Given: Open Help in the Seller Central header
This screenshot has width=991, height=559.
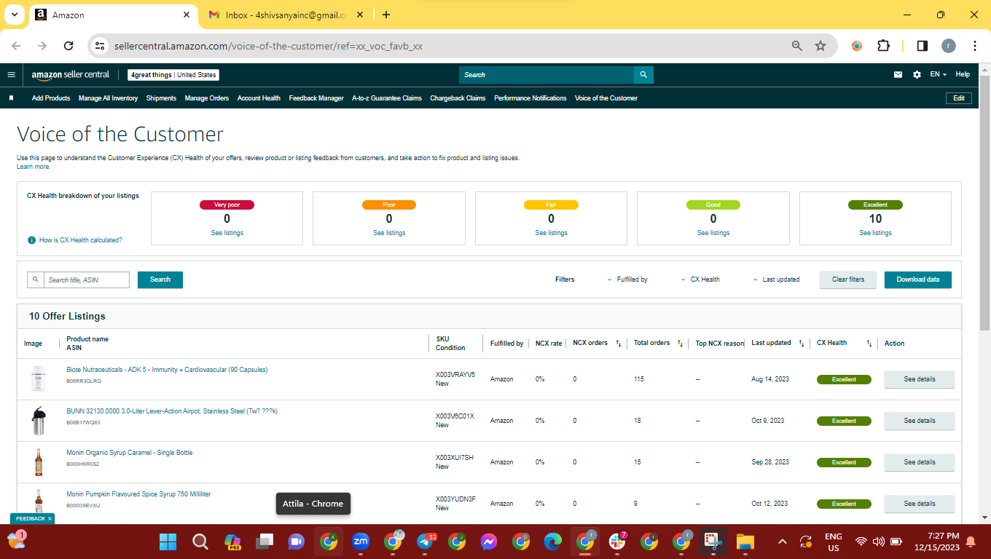Looking at the screenshot, I should click(963, 74).
